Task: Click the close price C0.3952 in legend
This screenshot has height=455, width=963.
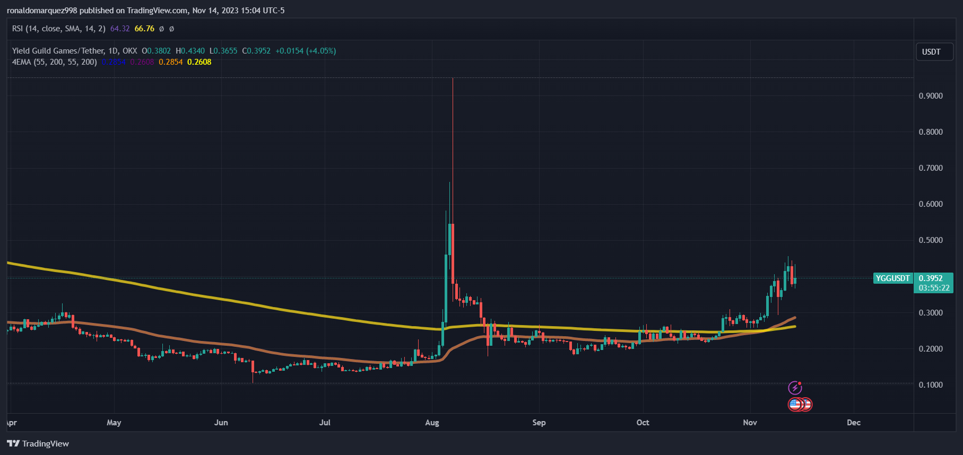Action: pyautogui.click(x=256, y=51)
